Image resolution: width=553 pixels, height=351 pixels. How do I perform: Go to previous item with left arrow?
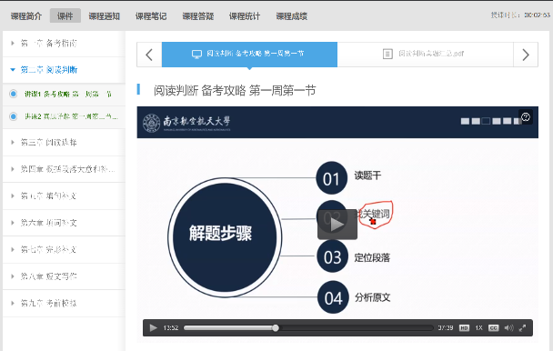(x=149, y=55)
